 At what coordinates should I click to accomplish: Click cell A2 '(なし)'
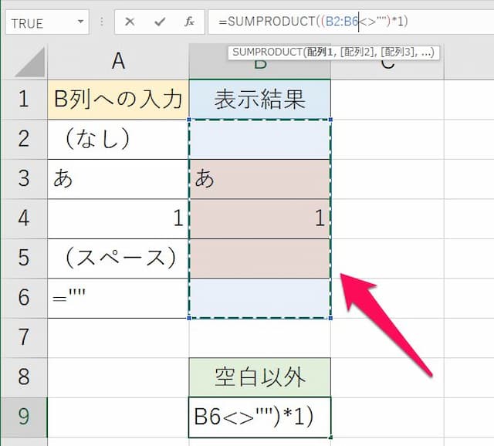(x=118, y=139)
